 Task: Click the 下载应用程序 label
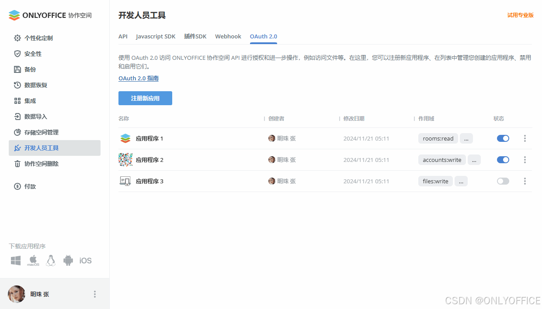pos(27,246)
